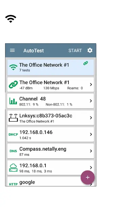Click the Channel bar chart icon

coord(13,101)
